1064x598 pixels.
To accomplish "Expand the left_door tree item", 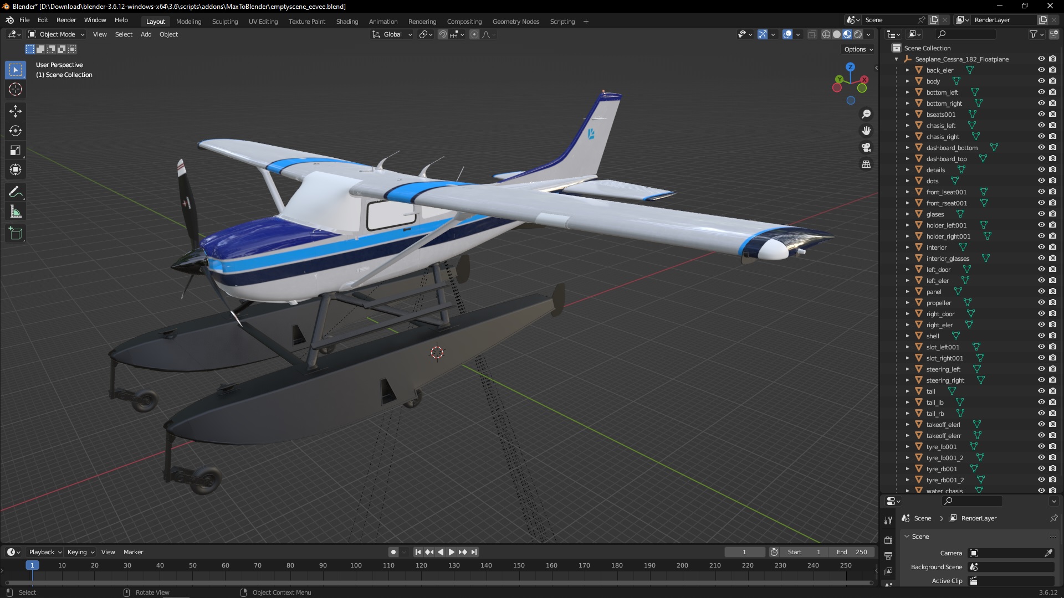I will point(908,270).
